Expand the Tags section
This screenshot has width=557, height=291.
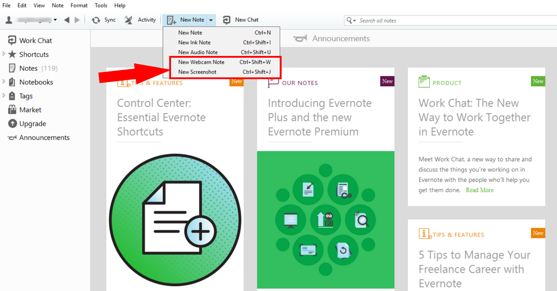tap(4, 96)
